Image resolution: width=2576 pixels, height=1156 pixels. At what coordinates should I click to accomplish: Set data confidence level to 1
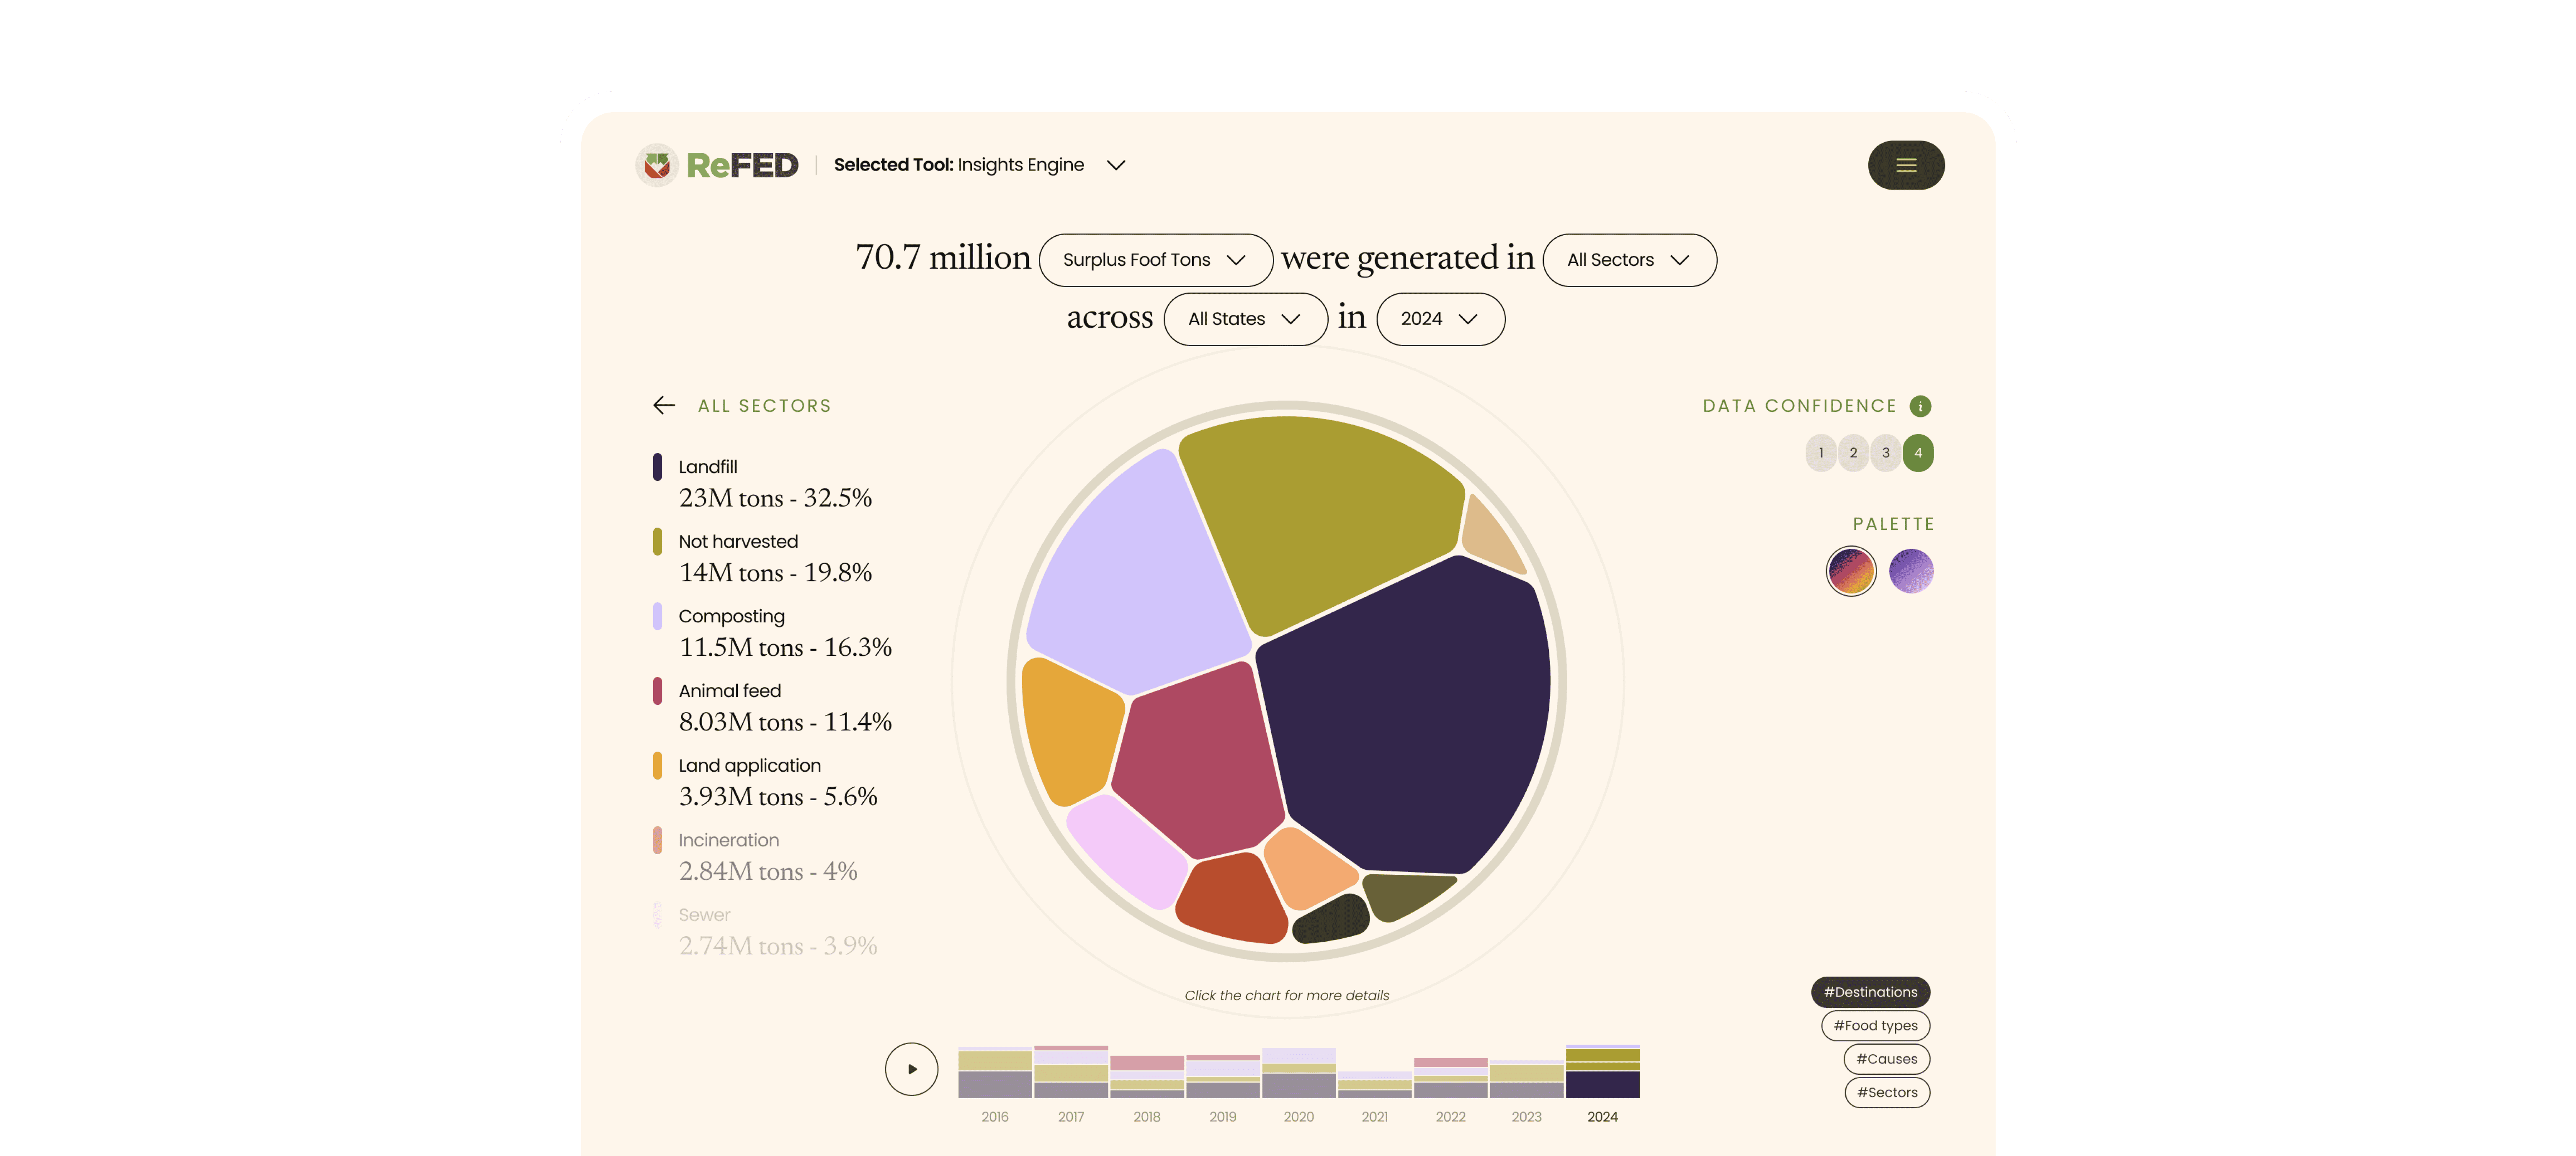(x=1820, y=452)
